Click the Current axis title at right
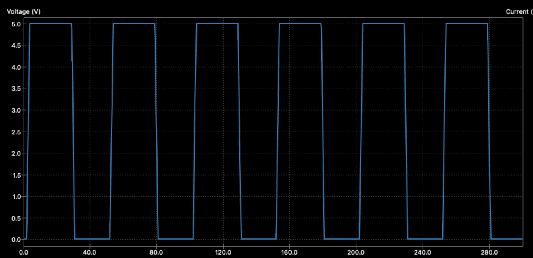Image resolution: width=533 pixels, height=258 pixels. click(519, 12)
